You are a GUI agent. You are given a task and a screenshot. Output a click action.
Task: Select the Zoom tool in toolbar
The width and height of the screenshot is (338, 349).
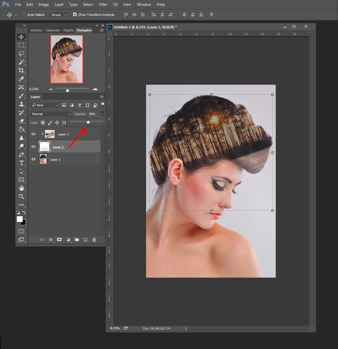21,196
